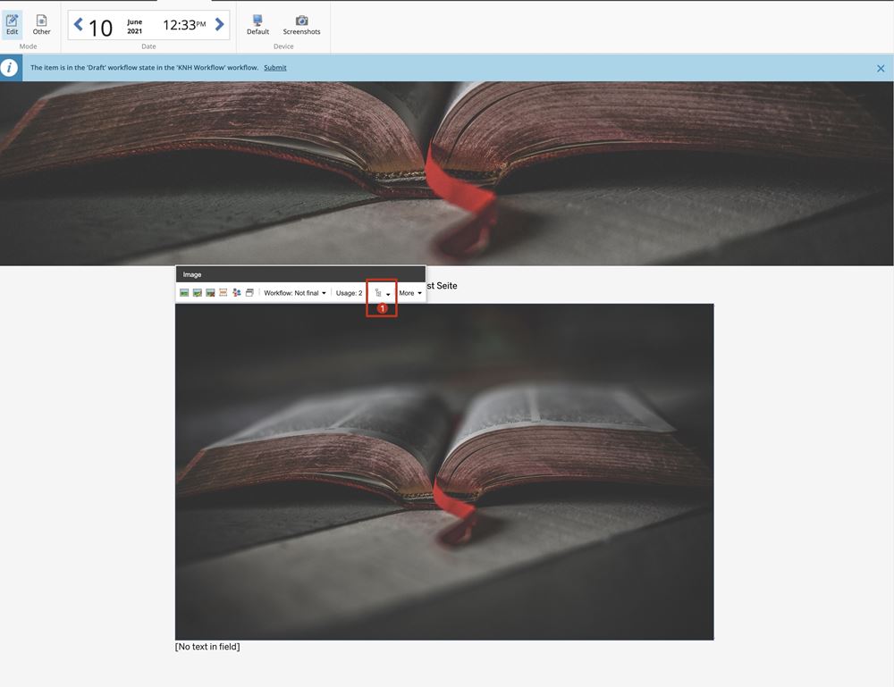Dismiss the workflow notification bar
Screen dimensions: 894x687
point(881,68)
